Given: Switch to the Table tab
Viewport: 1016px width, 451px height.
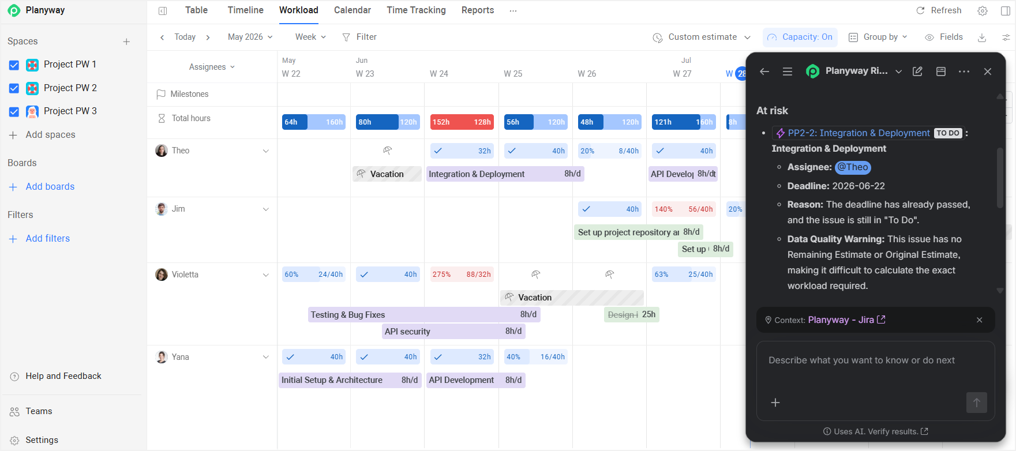Looking at the screenshot, I should pos(196,10).
